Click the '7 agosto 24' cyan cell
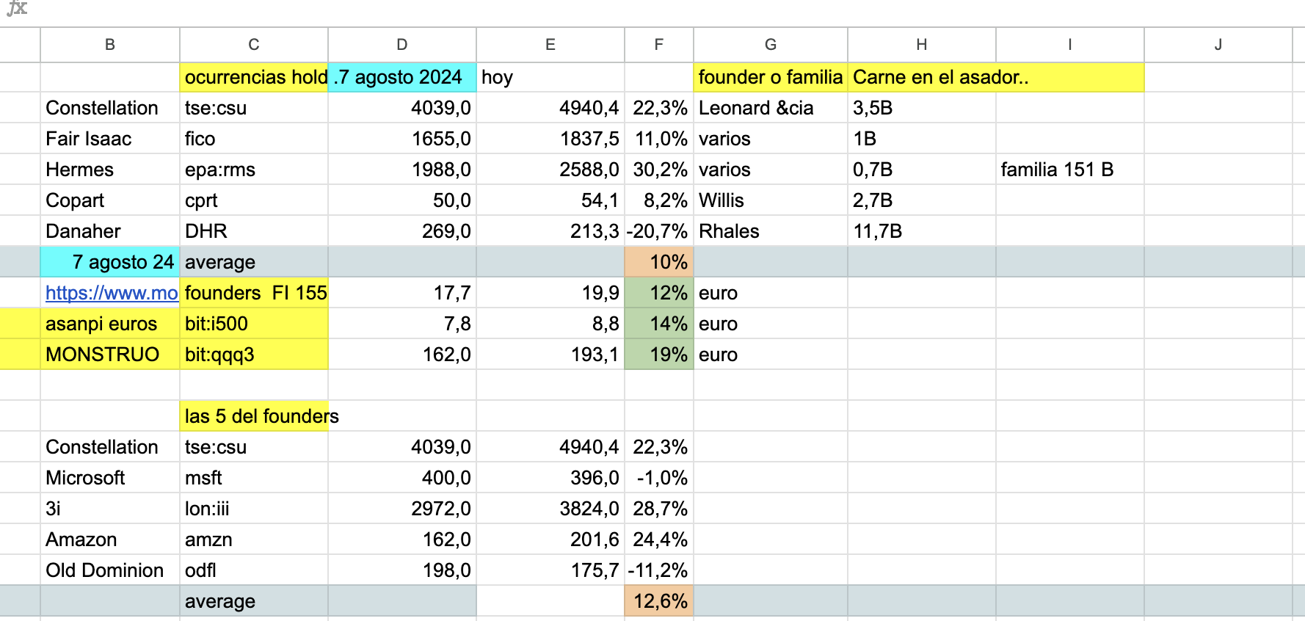 (x=110, y=262)
